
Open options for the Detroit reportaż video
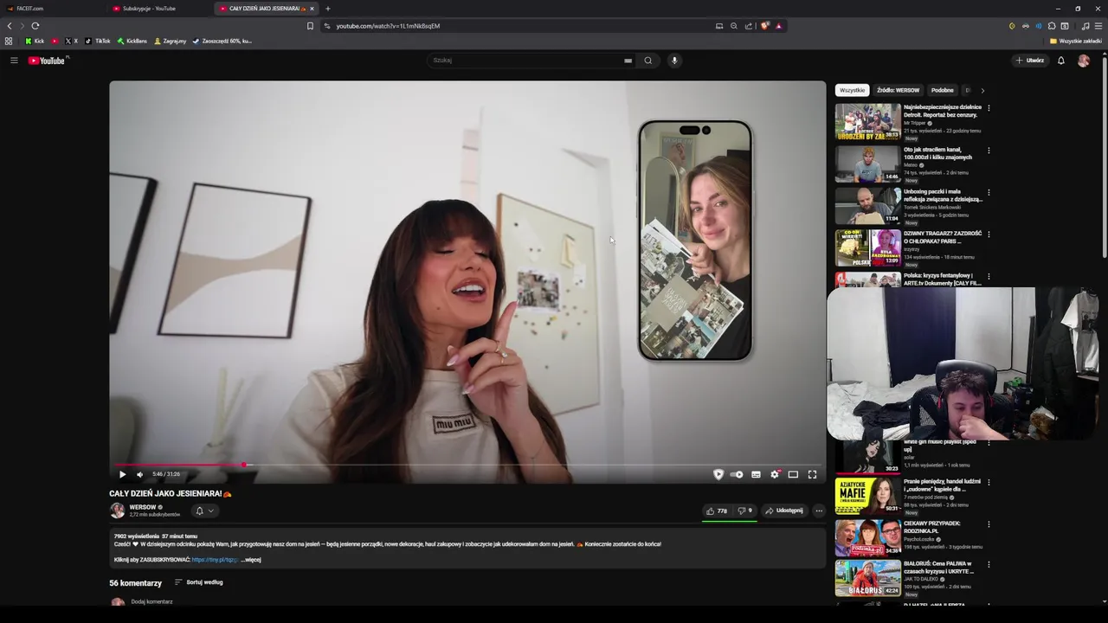click(989, 108)
